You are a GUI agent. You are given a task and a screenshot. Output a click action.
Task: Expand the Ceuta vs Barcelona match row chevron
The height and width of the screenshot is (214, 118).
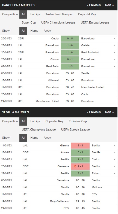pyautogui.click(x=114, y=39)
